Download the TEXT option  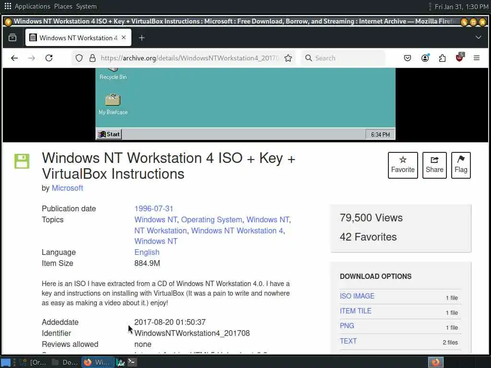tap(348, 341)
